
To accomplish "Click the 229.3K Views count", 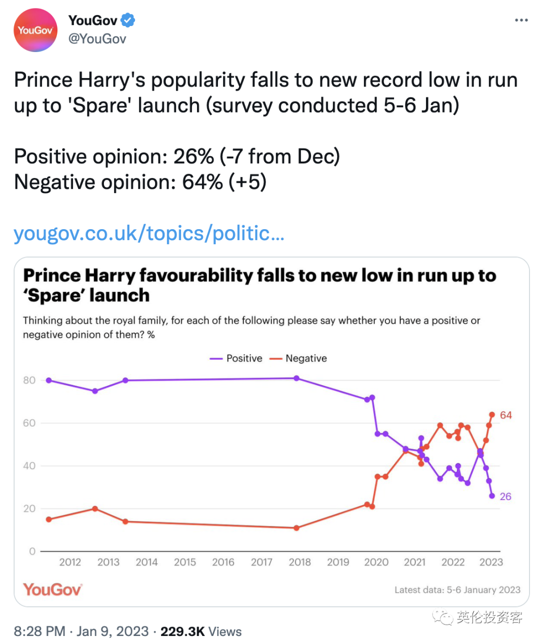I will tap(201, 631).
